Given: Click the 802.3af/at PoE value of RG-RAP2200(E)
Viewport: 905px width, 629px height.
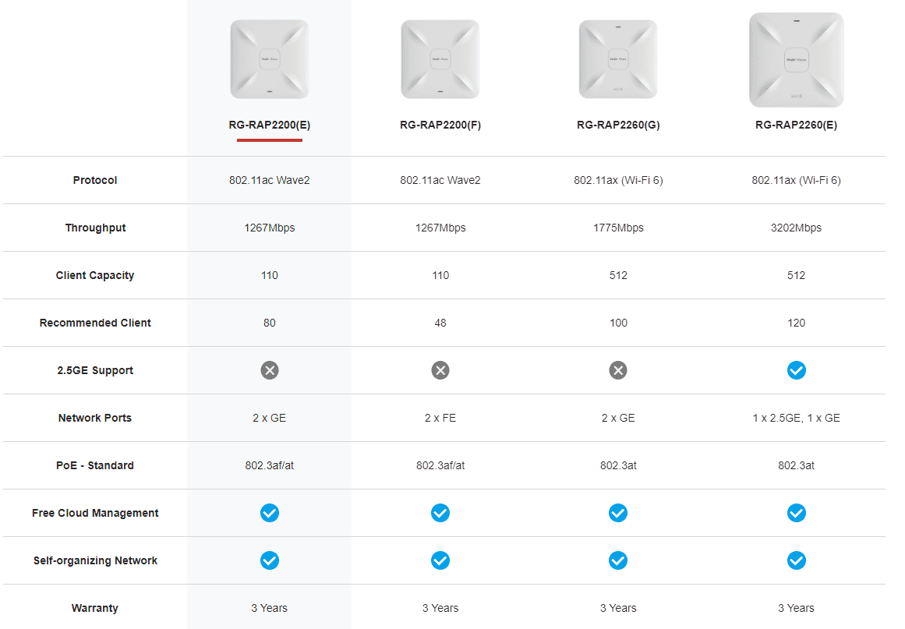Looking at the screenshot, I should coord(269,465).
